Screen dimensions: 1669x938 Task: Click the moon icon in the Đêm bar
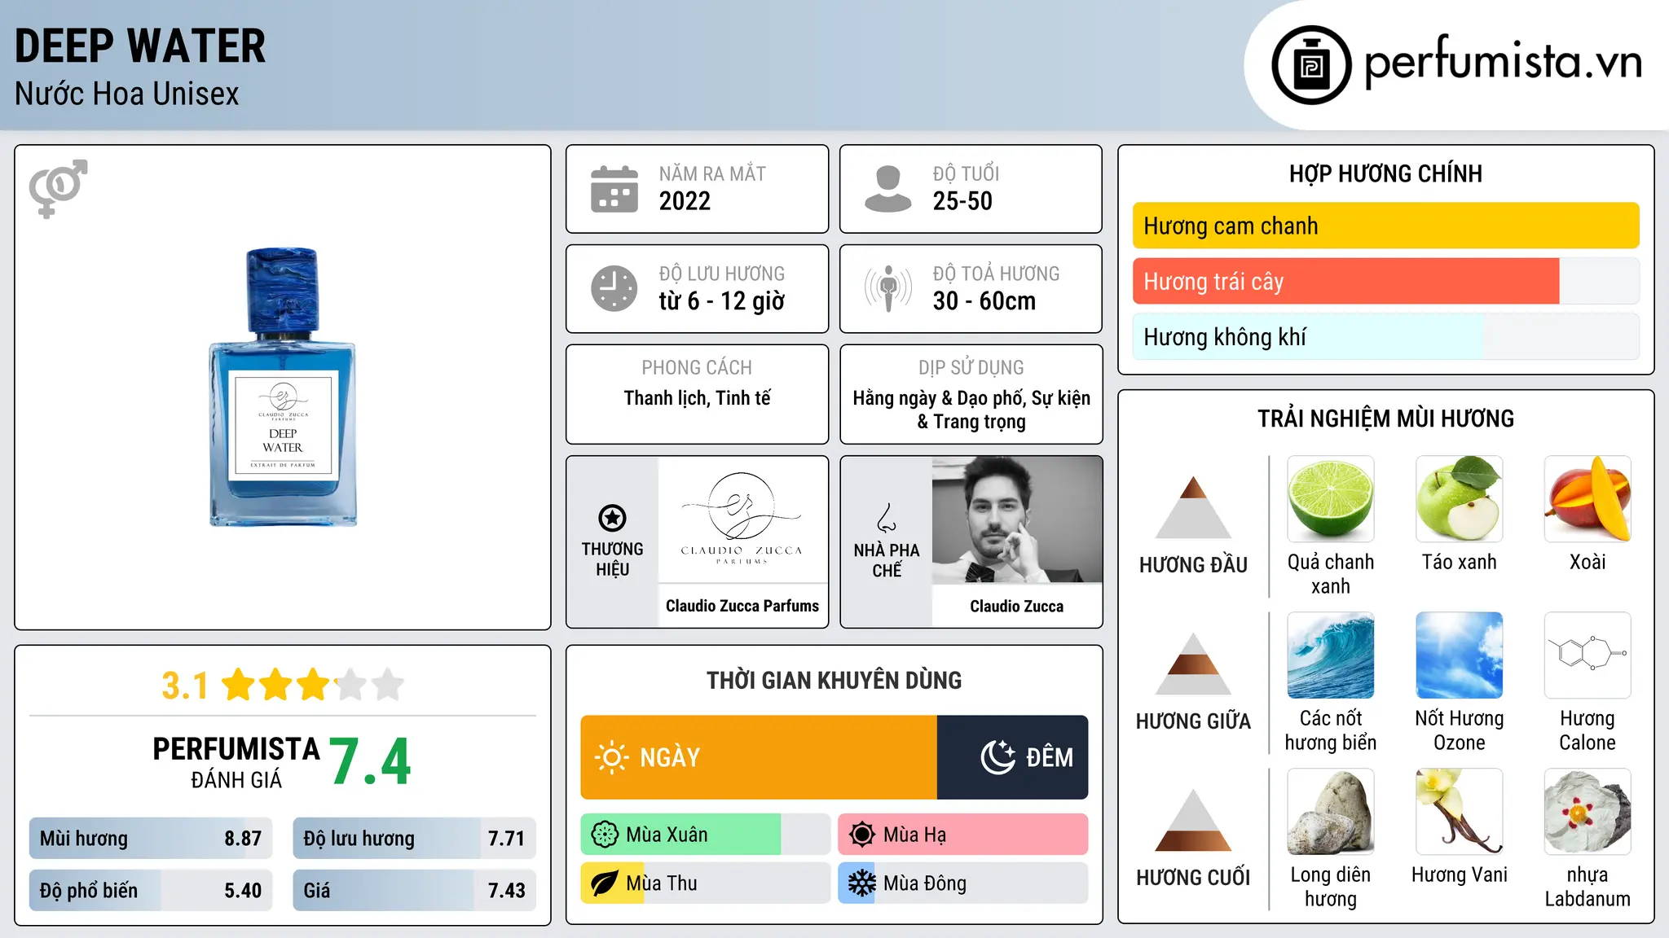998,757
